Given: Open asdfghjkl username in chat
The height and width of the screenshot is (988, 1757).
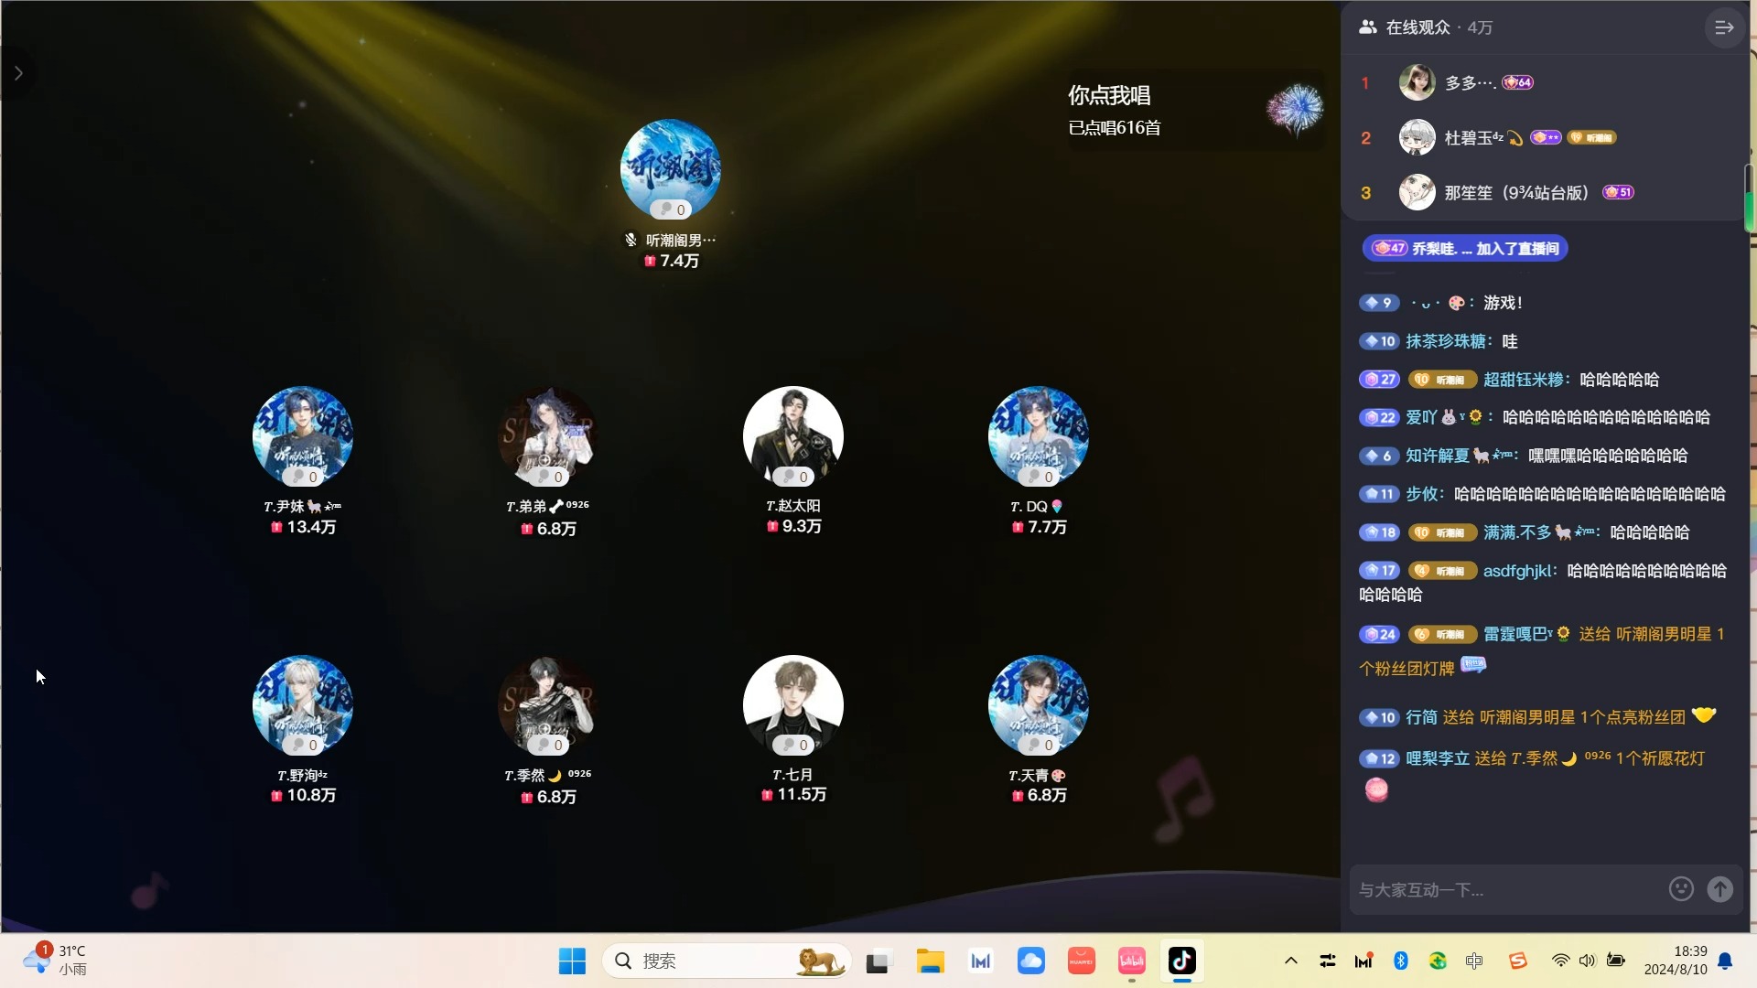Looking at the screenshot, I should click(x=1517, y=571).
